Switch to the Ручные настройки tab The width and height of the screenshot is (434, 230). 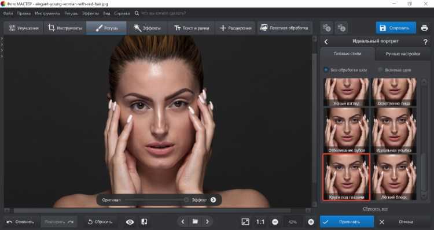coord(403,54)
